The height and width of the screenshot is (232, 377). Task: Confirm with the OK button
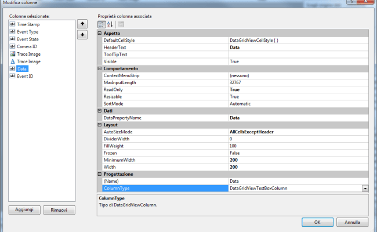317,222
